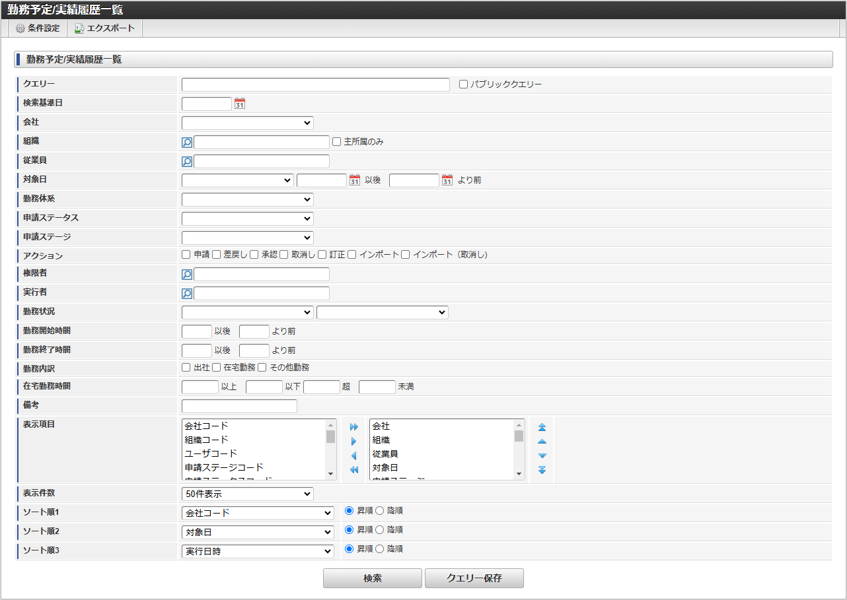
Task: Open the 権限者 search magnifier icon
Action: pyautogui.click(x=187, y=275)
